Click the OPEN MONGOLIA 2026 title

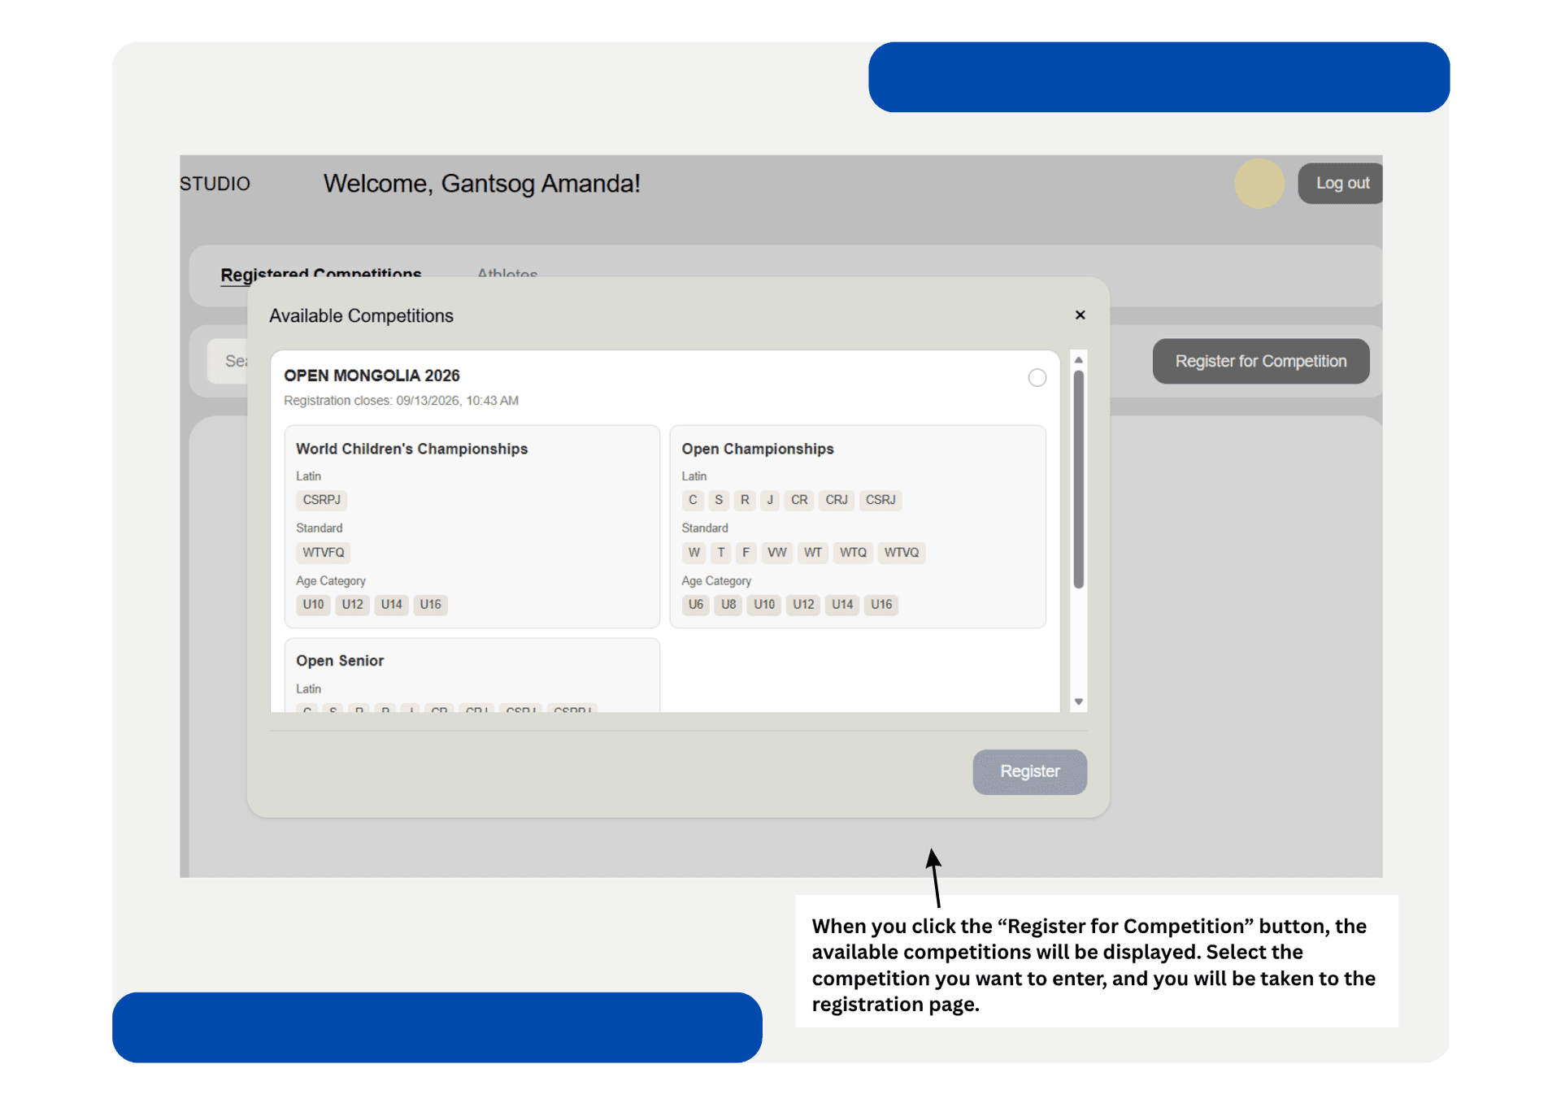(x=372, y=376)
